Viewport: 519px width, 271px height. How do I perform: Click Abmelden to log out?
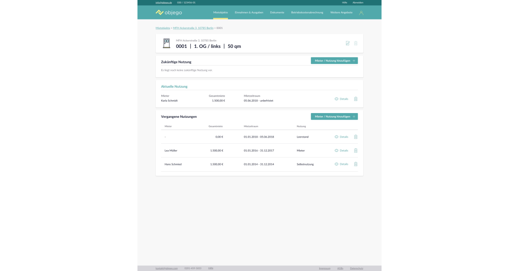click(x=358, y=3)
